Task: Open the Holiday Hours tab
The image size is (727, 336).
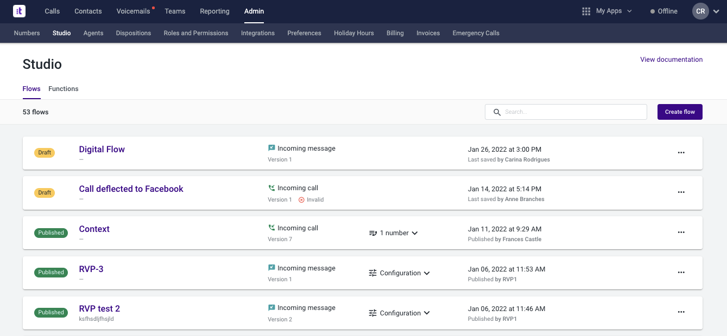Action: pyautogui.click(x=354, y=33)
